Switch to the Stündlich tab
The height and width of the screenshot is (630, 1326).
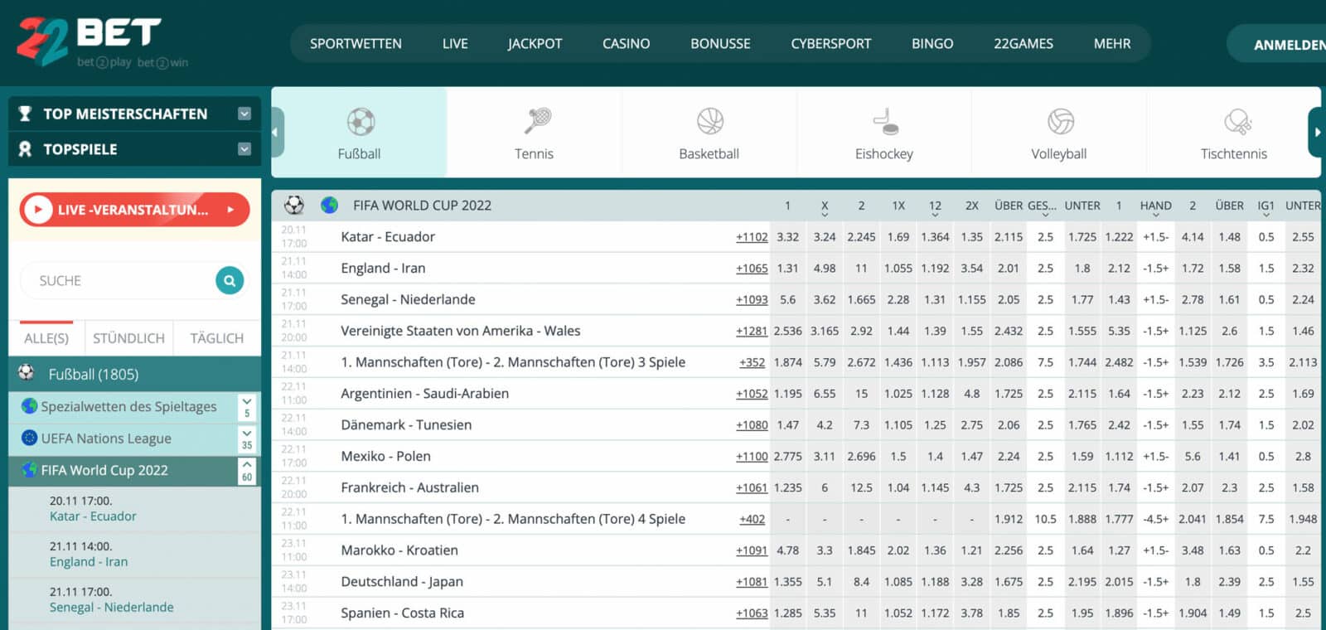click(x=128, y=337)
